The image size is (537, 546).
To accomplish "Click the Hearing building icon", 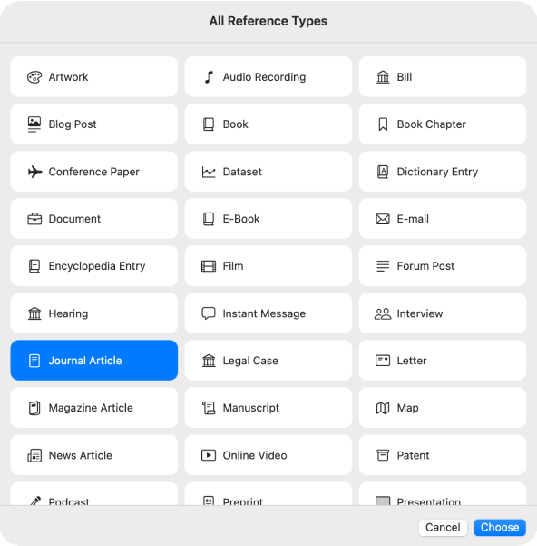I will pos(34,313).
